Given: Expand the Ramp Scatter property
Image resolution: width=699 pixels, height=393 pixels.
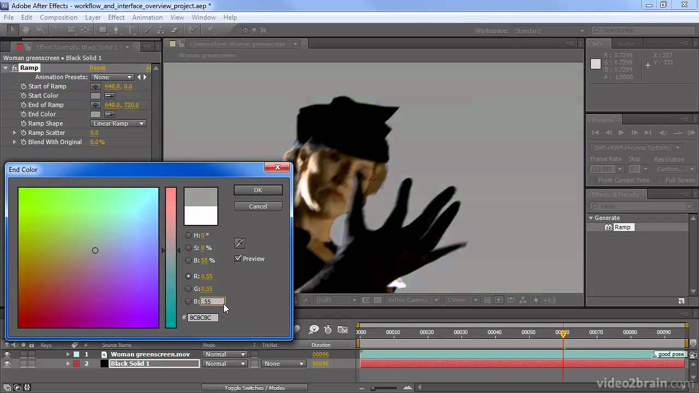Looking at the screenshot, I should click(x=15, y=133).
